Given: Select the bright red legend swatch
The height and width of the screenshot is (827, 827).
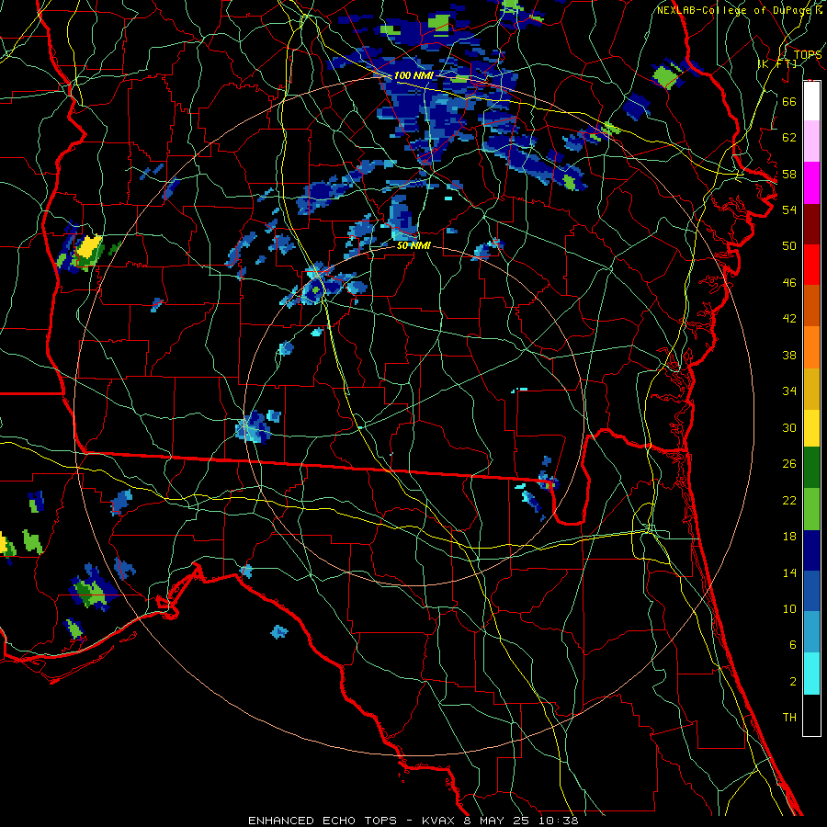Looking at the screenshot, I should (811, 265).
